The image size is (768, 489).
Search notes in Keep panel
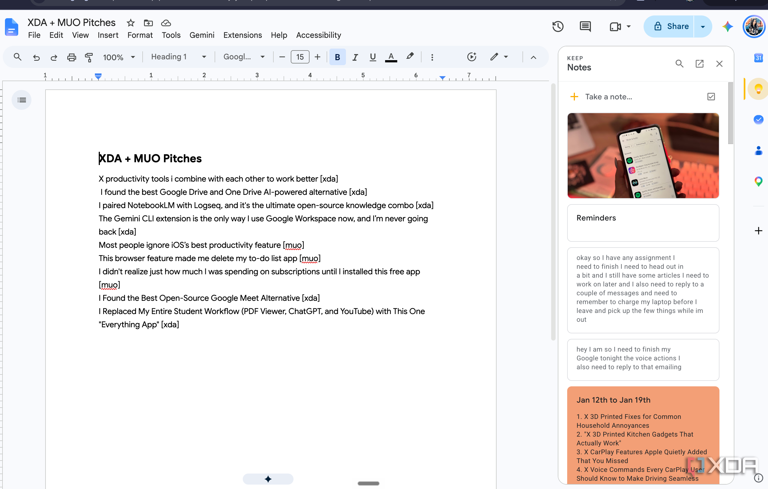click(x=679, y=64)
